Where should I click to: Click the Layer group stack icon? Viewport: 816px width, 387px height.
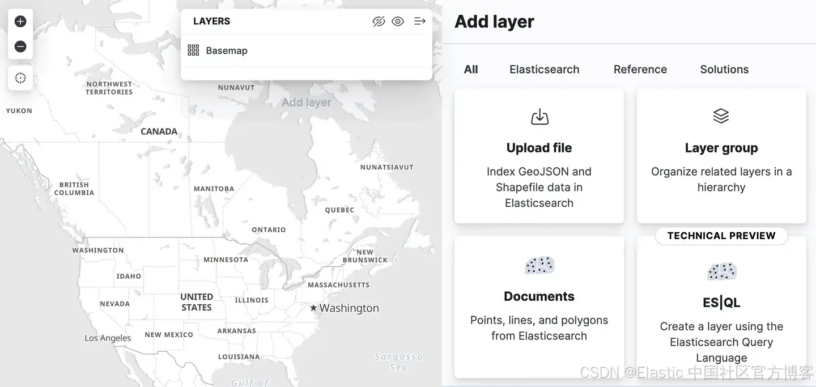pos(721,116)
